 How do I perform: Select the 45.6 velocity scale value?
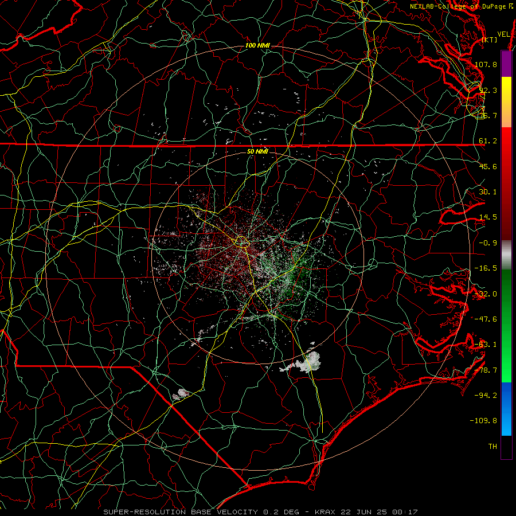[488, 166]
